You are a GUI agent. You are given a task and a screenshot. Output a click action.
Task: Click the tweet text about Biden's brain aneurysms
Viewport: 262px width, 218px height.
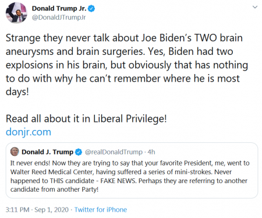pyautogui.click(x=127, y=65)
